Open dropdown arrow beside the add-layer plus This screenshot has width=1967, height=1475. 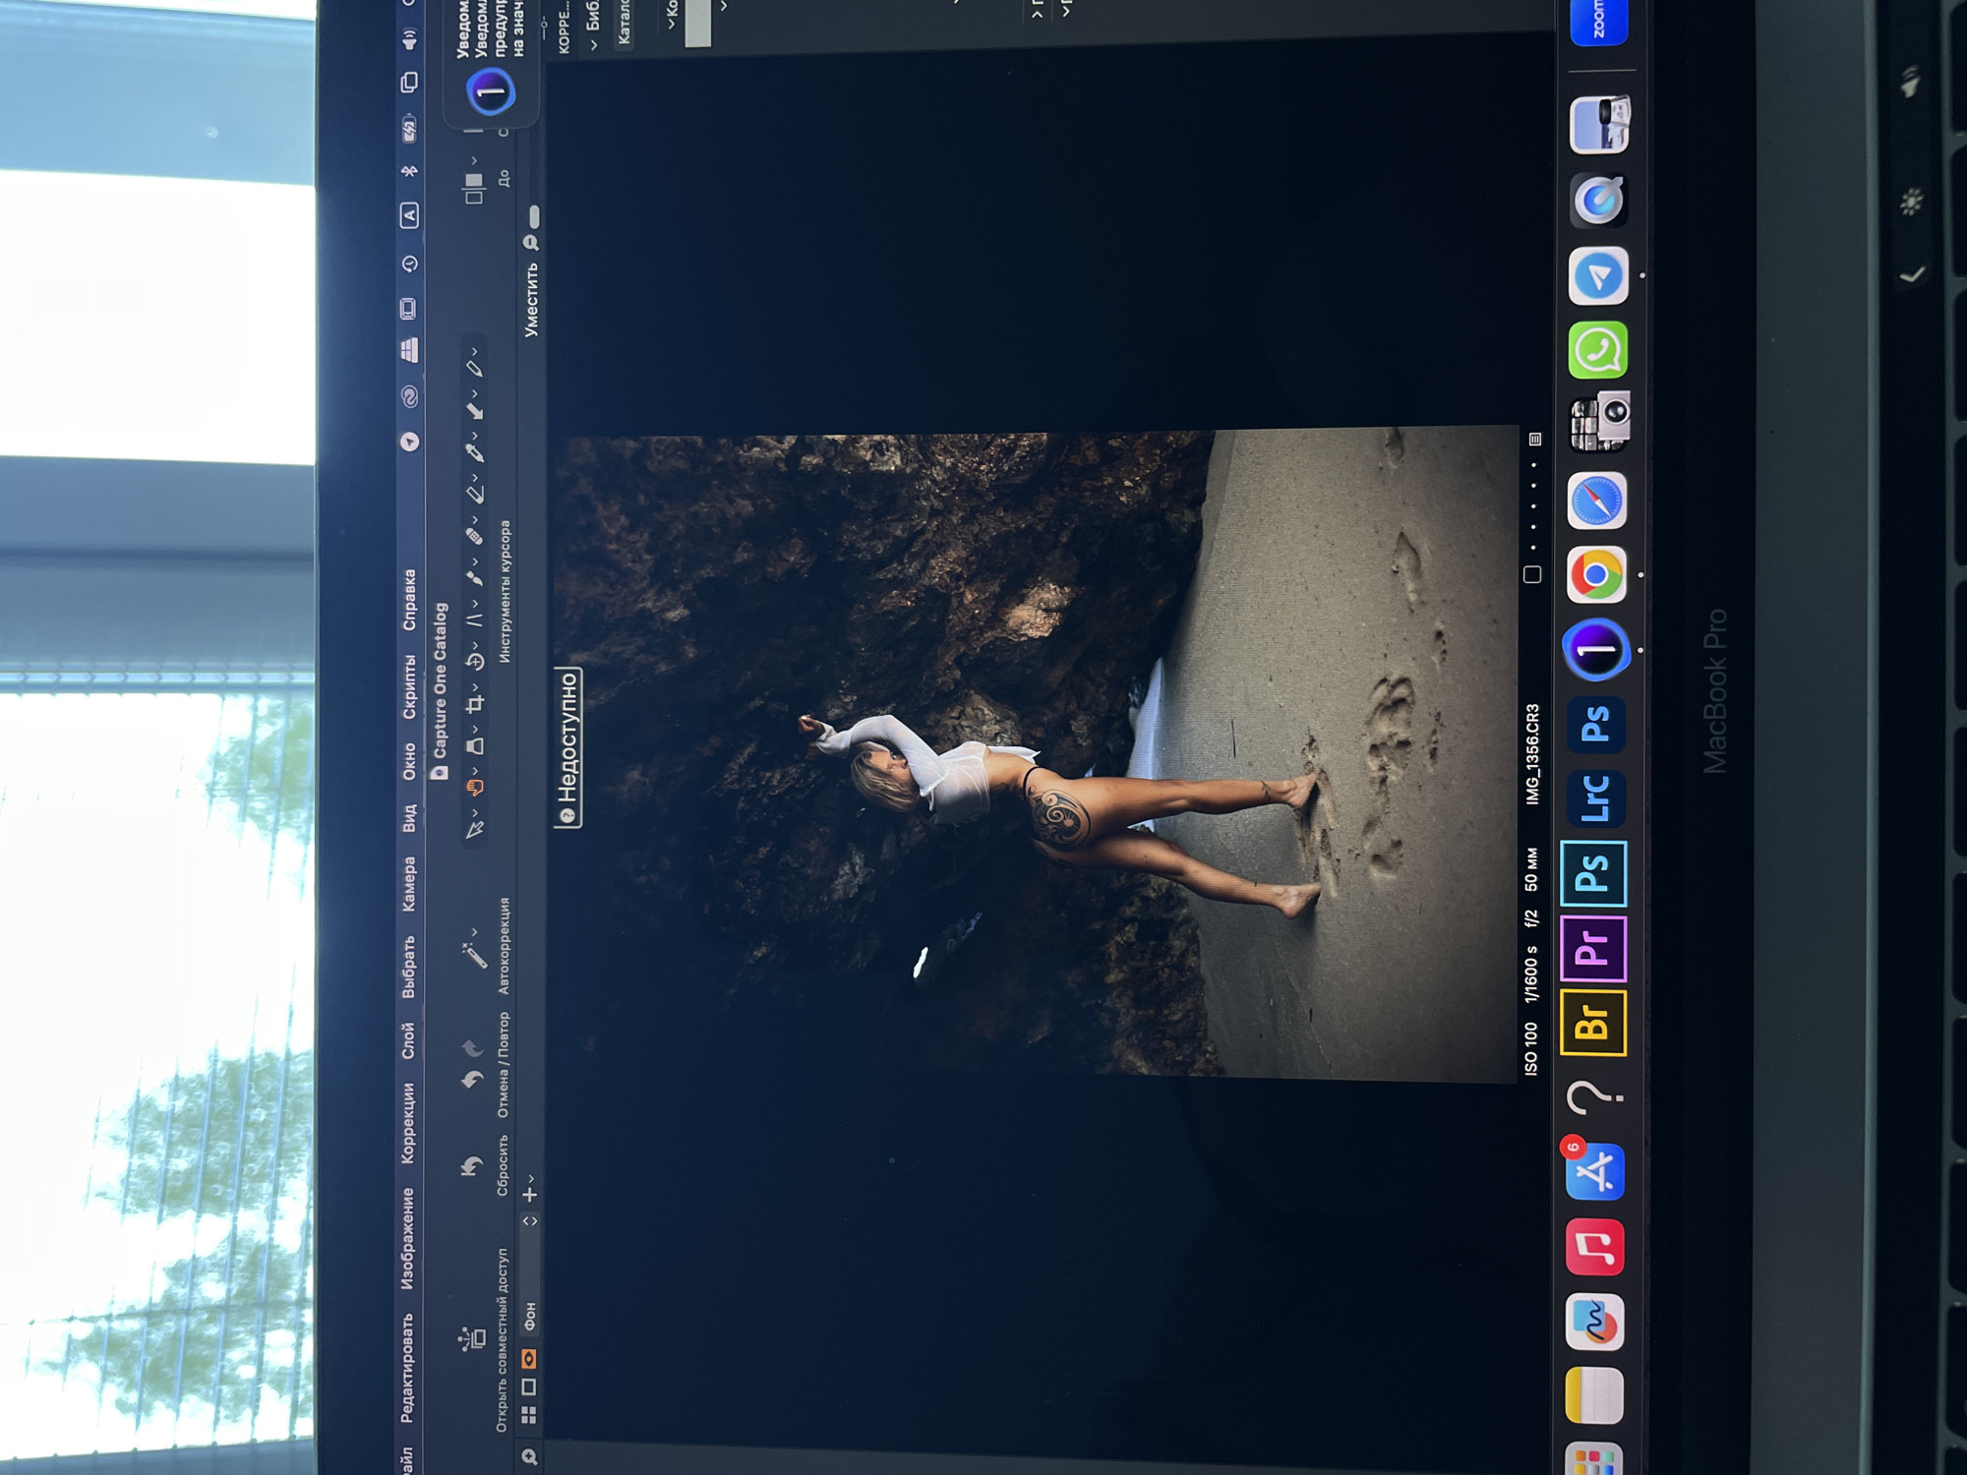[530, 1177]
